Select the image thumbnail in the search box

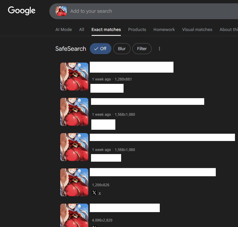(61, 11)
